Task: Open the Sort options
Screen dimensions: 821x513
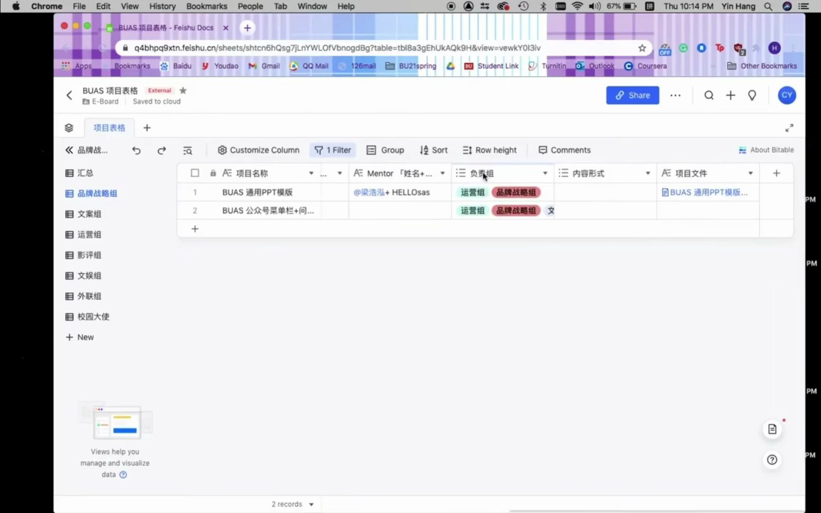Action: pos(433,150)
